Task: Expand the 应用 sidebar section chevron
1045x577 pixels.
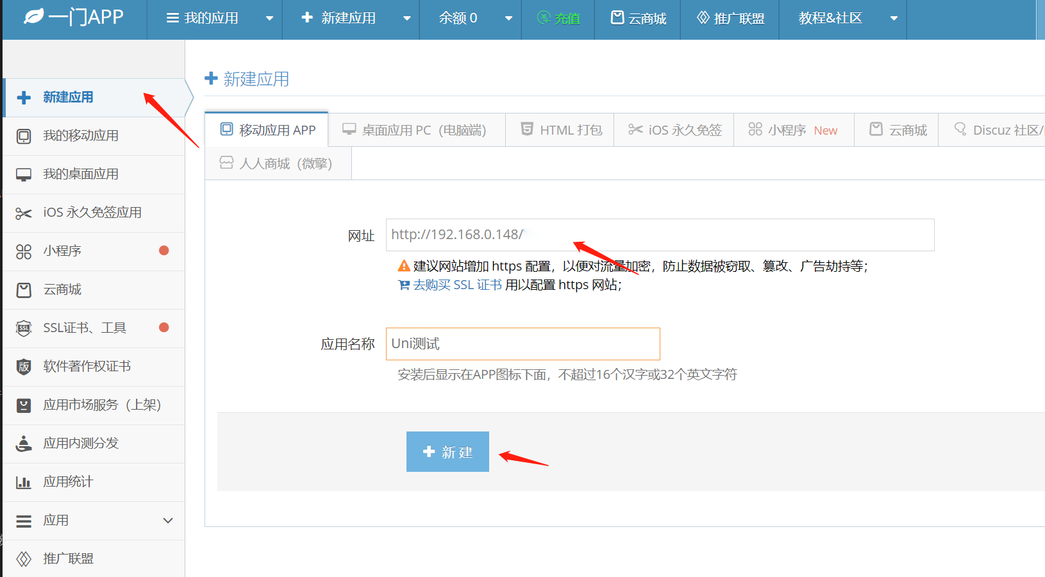Action: click(x=168, y=521)
